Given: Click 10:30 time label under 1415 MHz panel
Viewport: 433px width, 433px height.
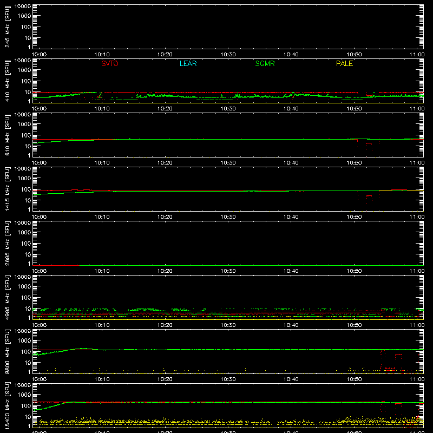Looking at the screenshot, I should (228, 217).
